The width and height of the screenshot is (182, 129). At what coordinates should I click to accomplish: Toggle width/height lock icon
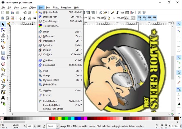109,18
